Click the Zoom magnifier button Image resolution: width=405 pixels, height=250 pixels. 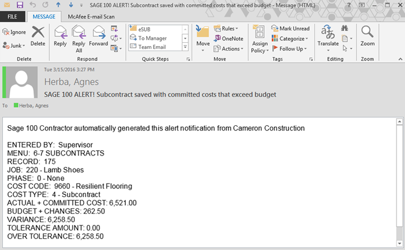pos(367,36)
